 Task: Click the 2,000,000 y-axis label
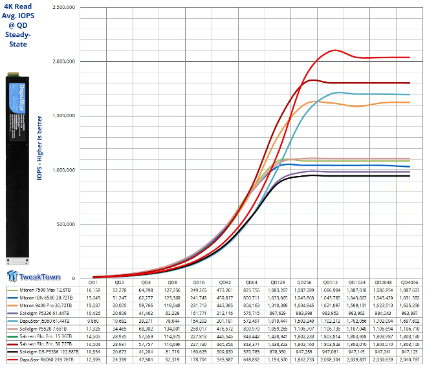[x=64, y=61]
